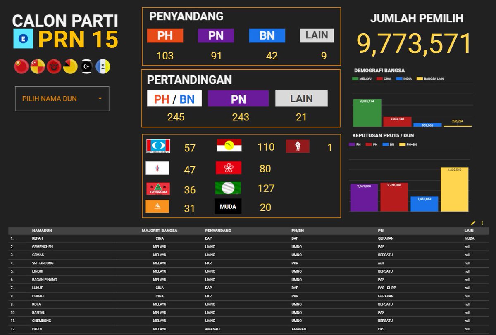Click the Negeri Sembilan flag icon
Image resolution: width=496 pixels, height=335 pixels.
pyautogui.click(x=70, y=66)
